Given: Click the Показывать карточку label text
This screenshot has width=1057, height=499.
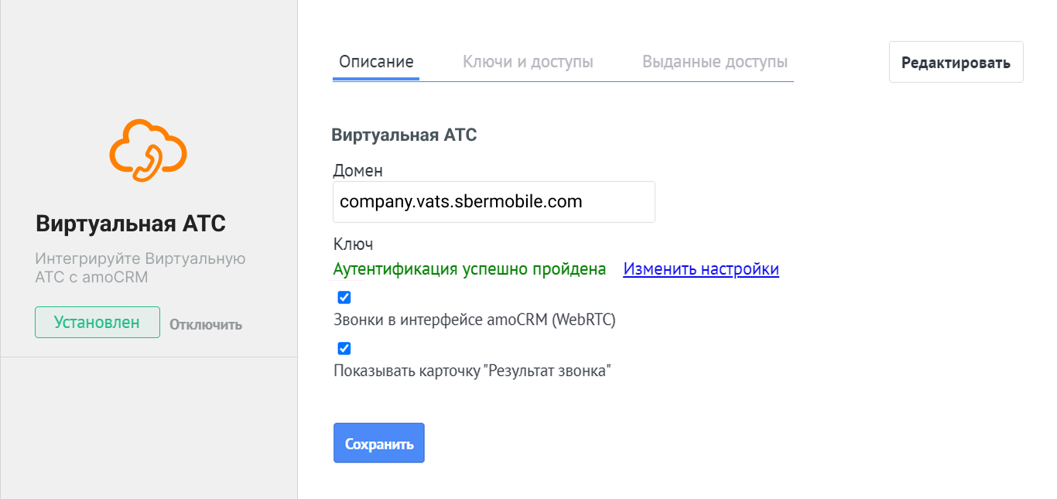Looking at the screenshot, I should [472, 371].
